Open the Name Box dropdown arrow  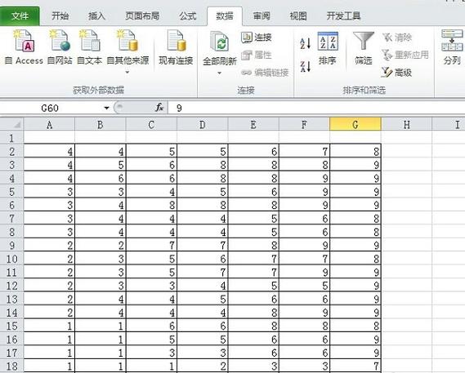pyautogui.click(x=106, y=108)
